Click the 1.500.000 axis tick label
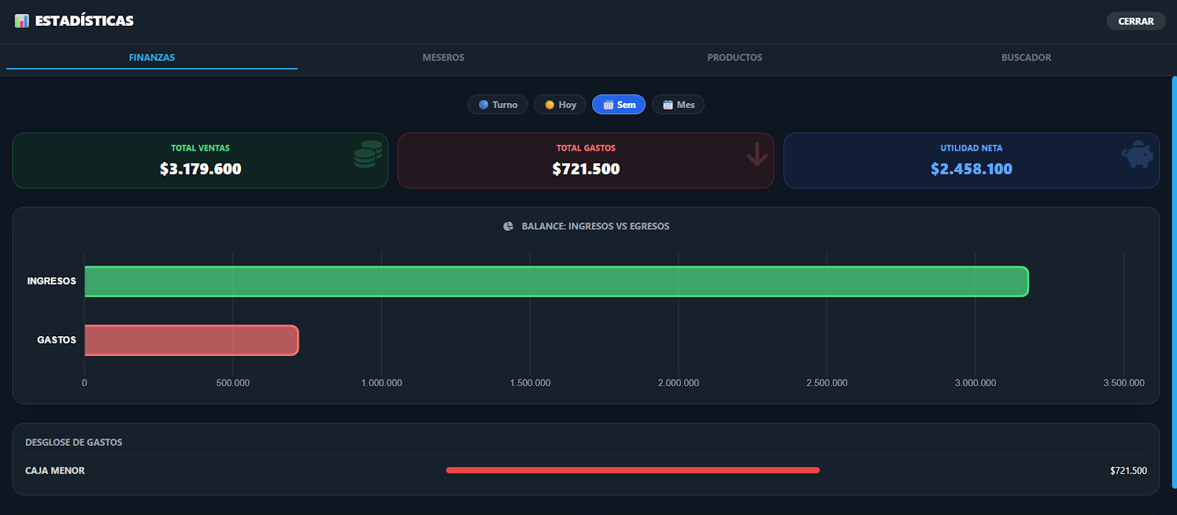This screenshot has height=515, width=1177. 530,383
